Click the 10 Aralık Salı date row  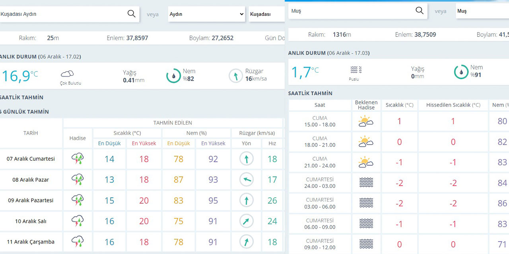(x=31, y=221)
